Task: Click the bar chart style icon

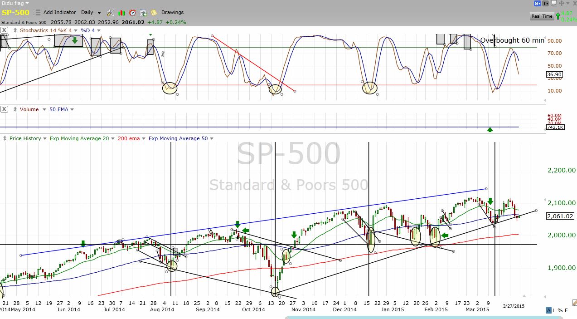Action: 121,13
